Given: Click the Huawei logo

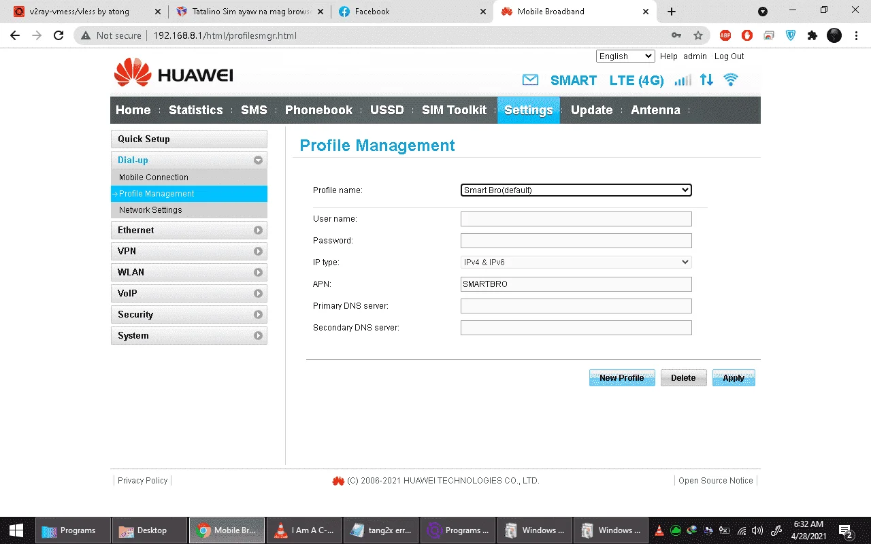Looking at the screenshot, I should pyautogui.click(x=174, y=73).
